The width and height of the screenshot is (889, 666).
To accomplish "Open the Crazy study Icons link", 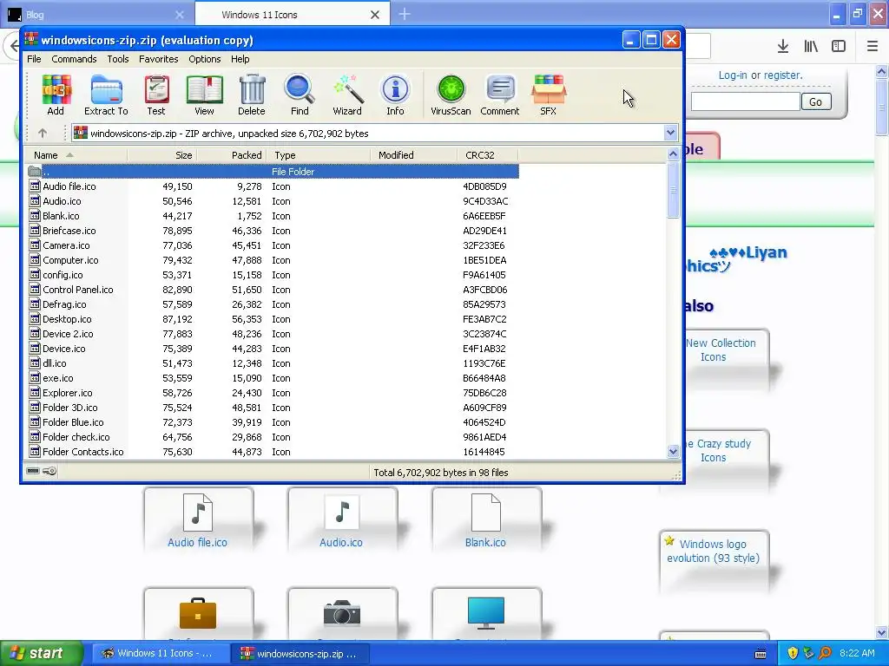I will (x=719, y=450).
